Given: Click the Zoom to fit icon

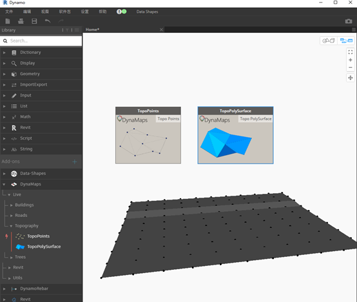Looking at the screenshot, I should click(350, 52).
